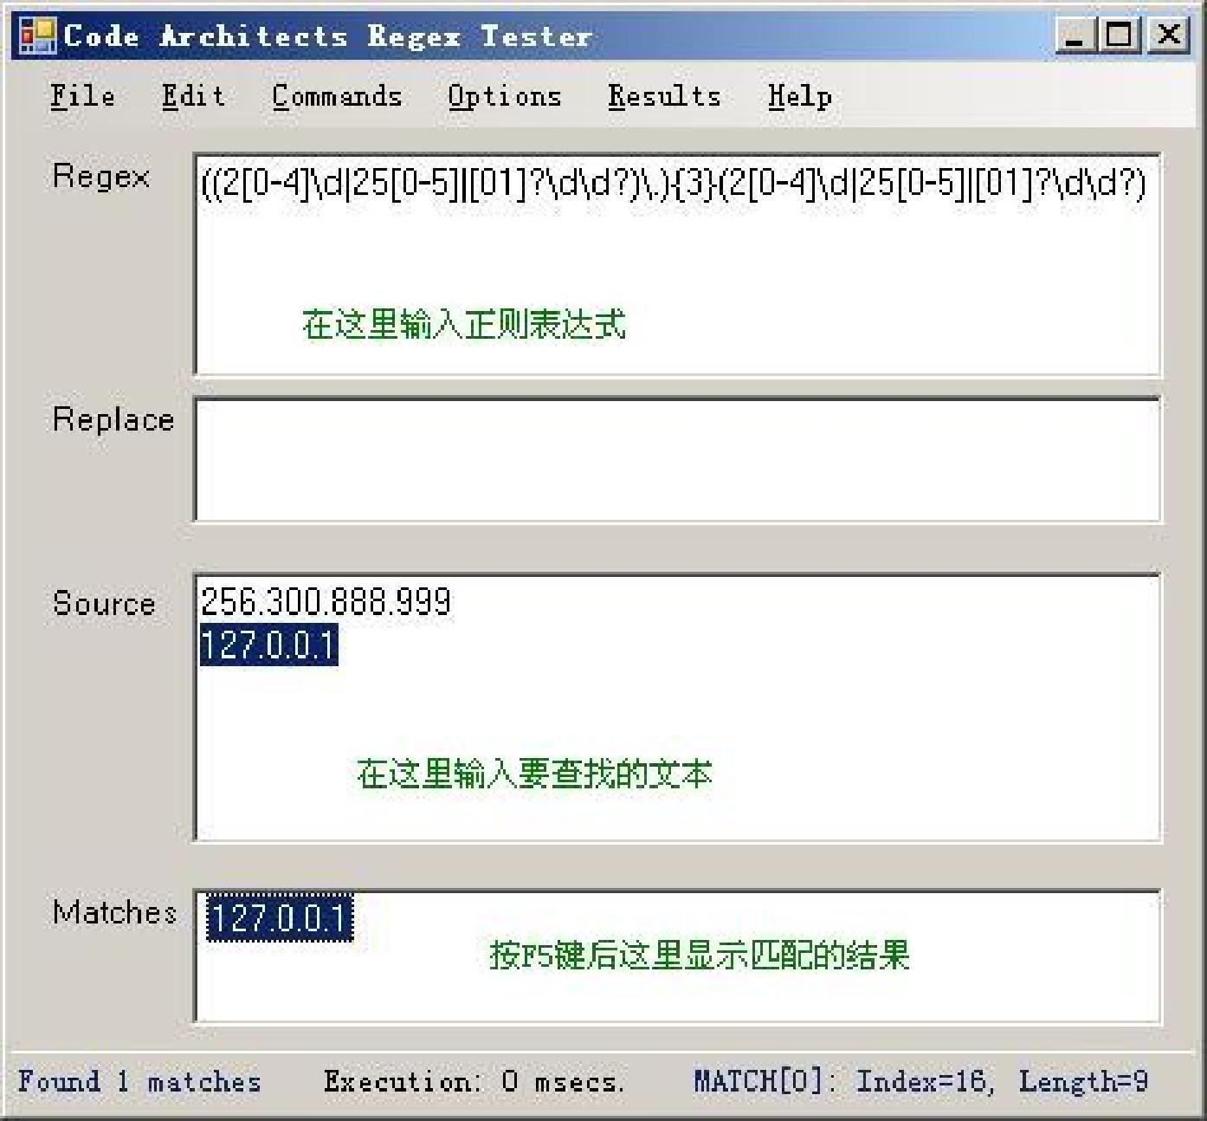Open the File menu
1207x1121 pixels.
(x=82, y=96)
